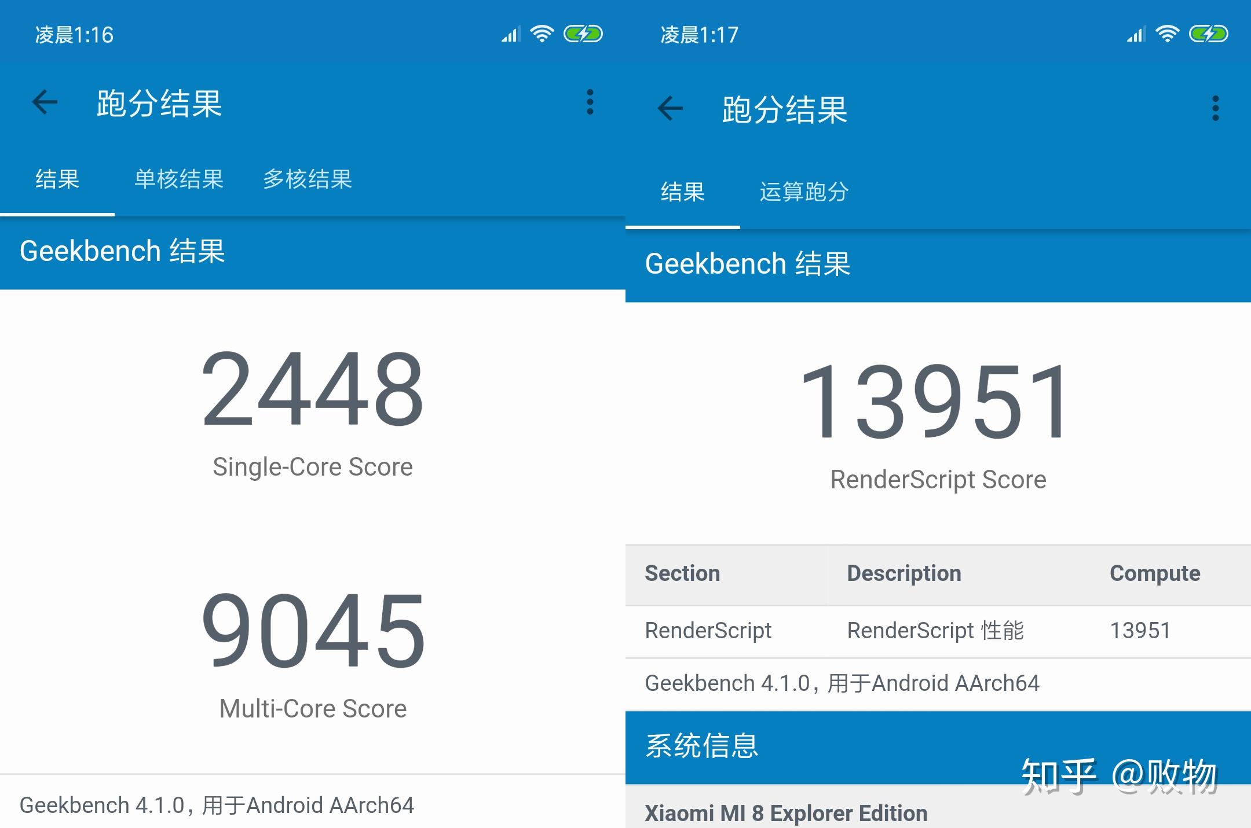Select the RenderScript 性能 description cell
This screenshot has width=1251, height=828.
pyautogui.click(x=935, y=631)
